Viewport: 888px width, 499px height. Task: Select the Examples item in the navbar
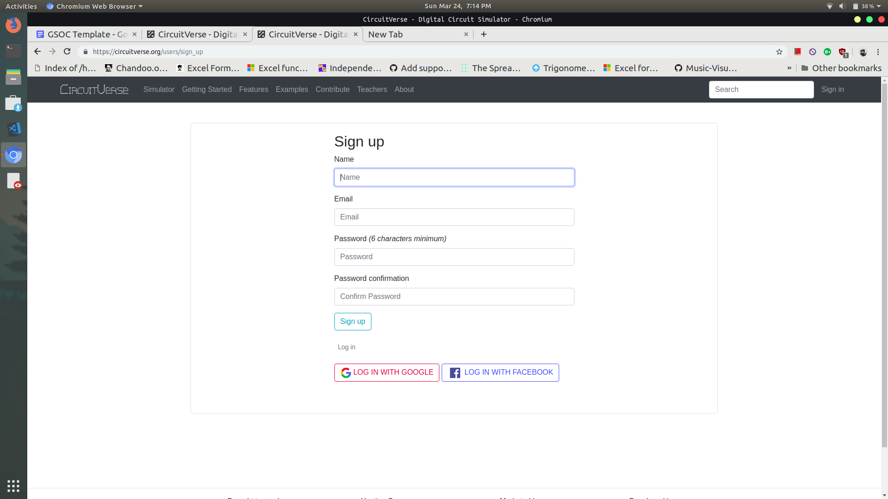(x=291, y=89)
